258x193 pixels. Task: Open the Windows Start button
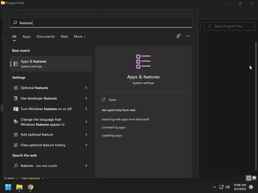tap(8, 187)
